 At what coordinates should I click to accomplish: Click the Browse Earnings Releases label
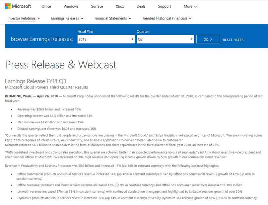click(42, 39)
